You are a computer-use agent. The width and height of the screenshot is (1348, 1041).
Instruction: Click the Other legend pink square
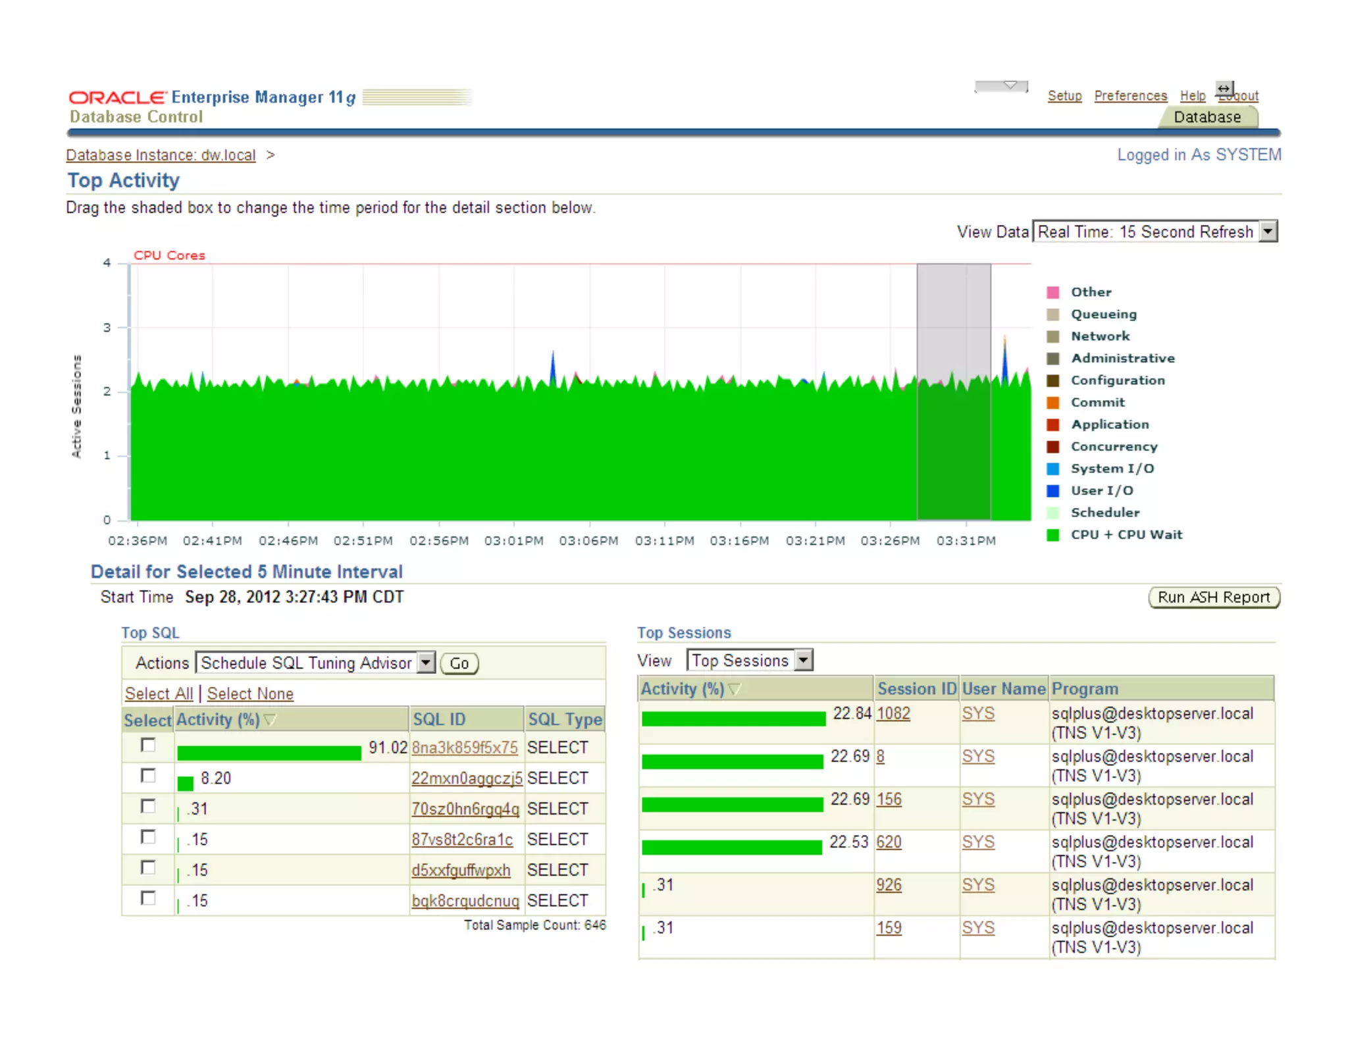click(x=1053, y=292)
